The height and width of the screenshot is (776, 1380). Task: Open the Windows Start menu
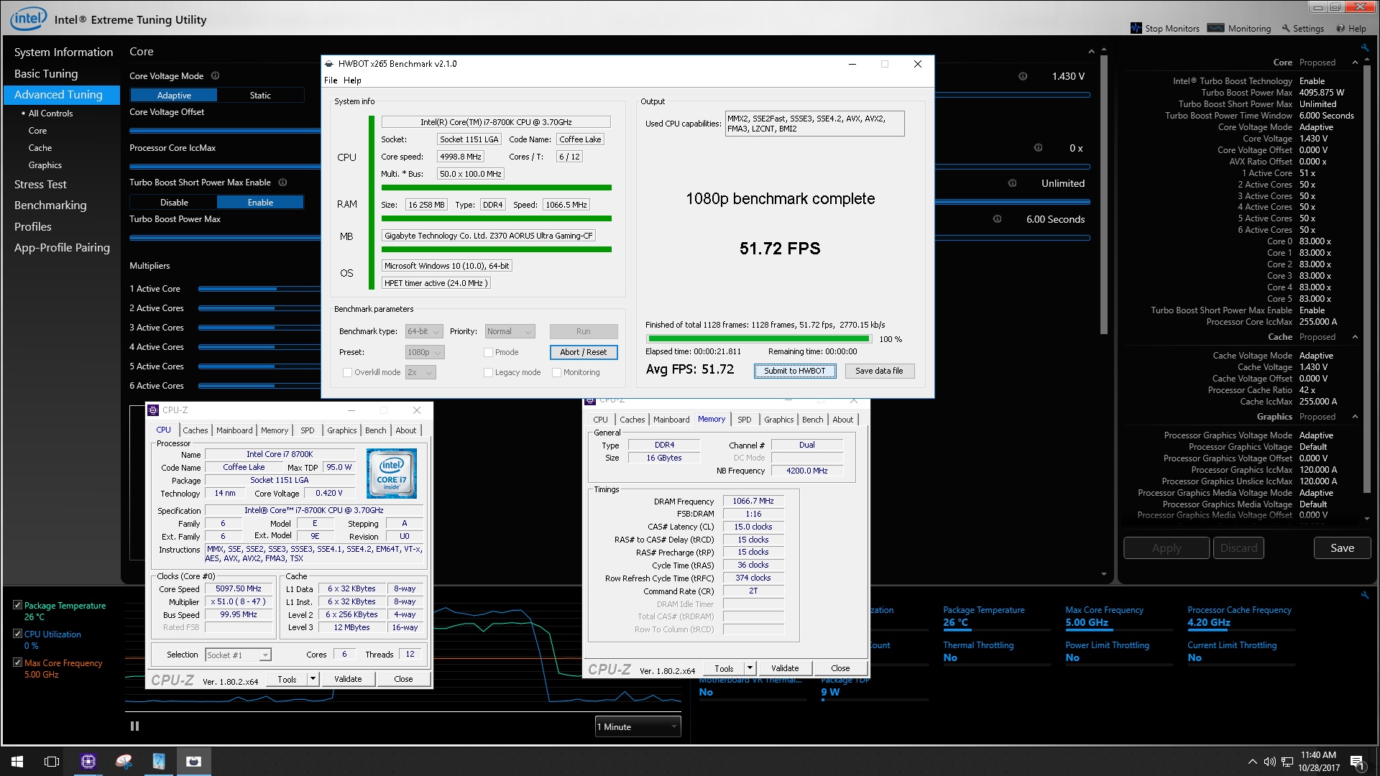(17, 762)
